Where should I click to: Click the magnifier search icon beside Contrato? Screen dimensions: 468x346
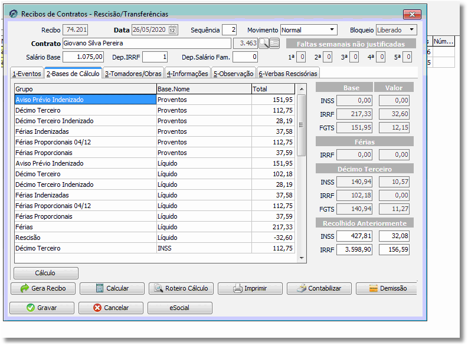tap(264, 44)
